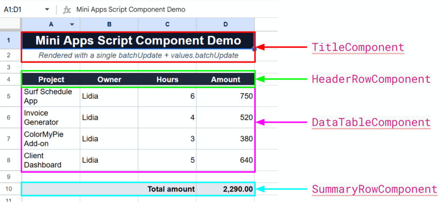Select the 2,290.00 total cell
Image resolution: width=443 pixels, height=202 pixels.
pos(225,189)
